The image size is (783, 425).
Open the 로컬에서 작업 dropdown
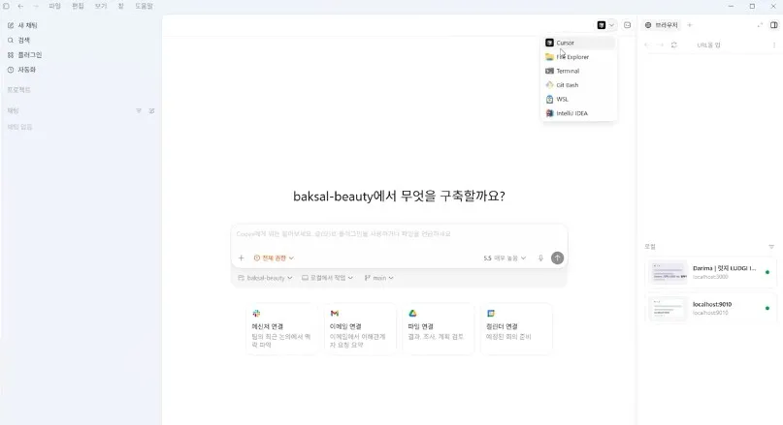tap(328, 278)
